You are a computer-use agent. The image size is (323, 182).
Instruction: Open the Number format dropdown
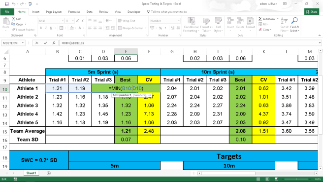click(179, 21)
